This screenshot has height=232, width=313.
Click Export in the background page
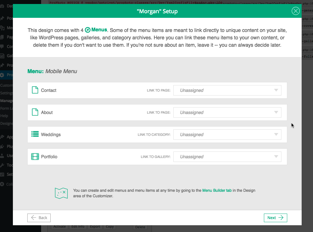tap(95, 226)
